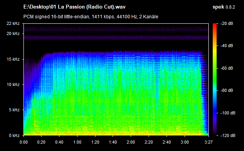Click the 0:00 time axis label
The width and height of the screenshot is (244, 151).
pos(23,142)
